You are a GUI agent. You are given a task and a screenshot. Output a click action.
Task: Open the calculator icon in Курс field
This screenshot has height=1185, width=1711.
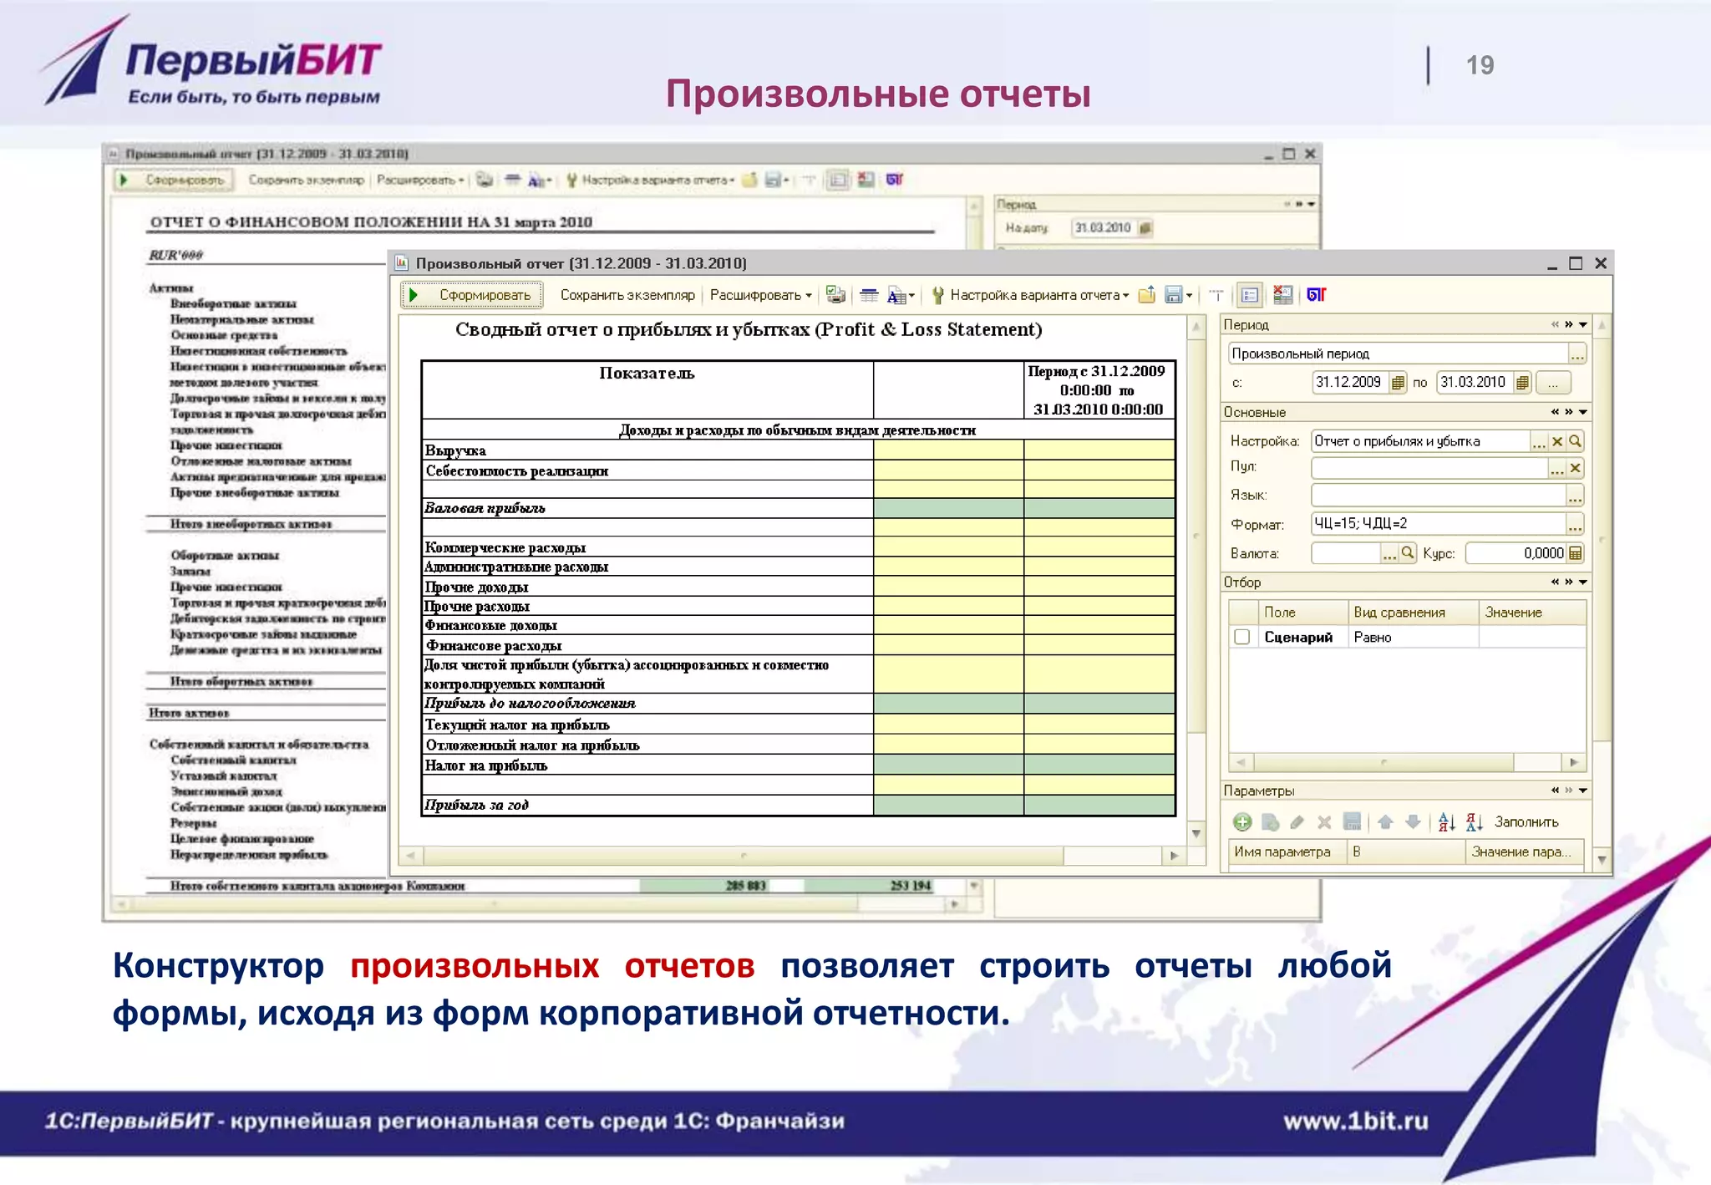1576,553
